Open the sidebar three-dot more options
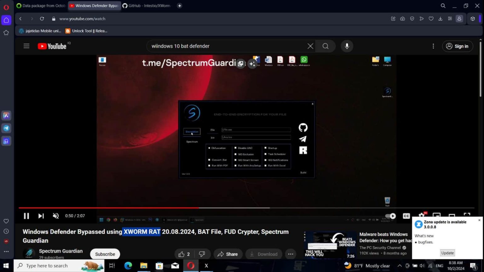Screen dimensions: 484x272 (x=6, y=252)
